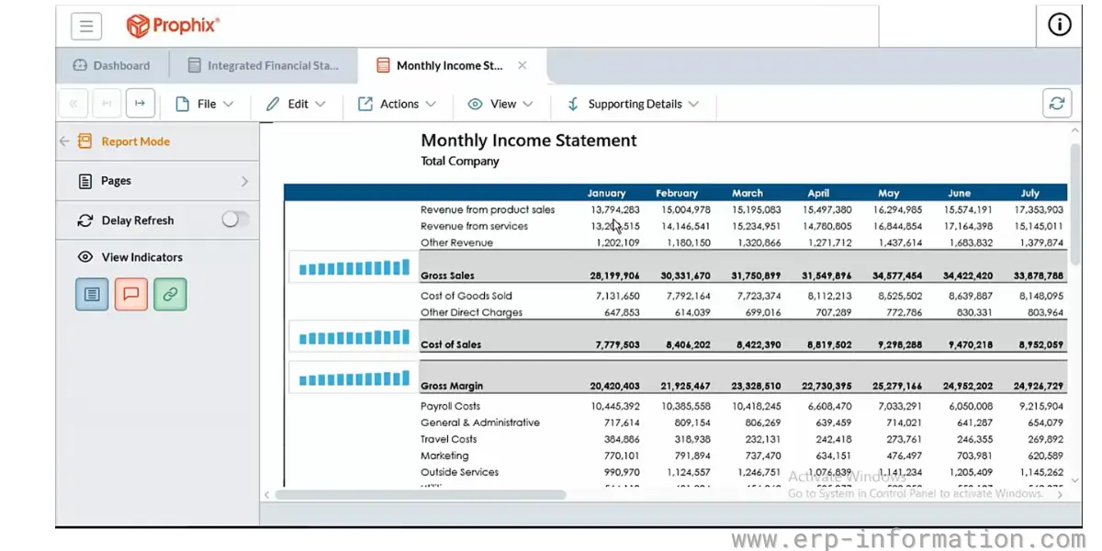Open the Edit dropdown menu
The height and width of the screenshot is (551, 1102).
click(296, 104)
